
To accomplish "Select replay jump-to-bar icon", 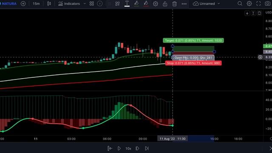I will pos(110,148).
